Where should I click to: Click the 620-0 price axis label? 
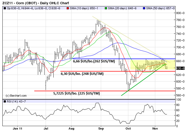(x=180, y=75)
